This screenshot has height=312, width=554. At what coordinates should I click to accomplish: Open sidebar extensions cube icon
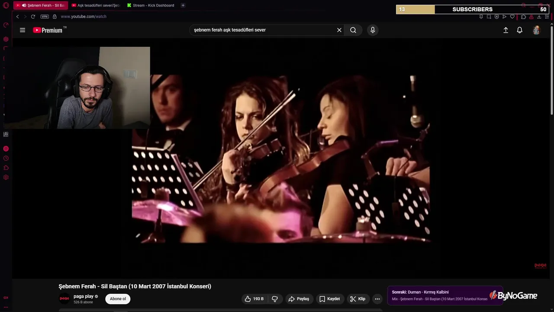pyautogui.click(x=6, y=168)
